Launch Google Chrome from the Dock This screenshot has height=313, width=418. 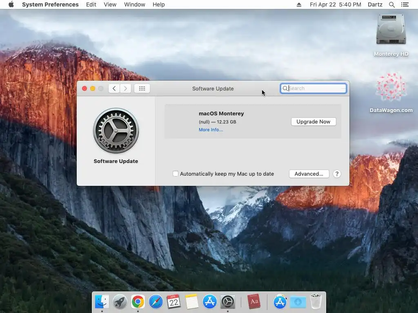click(138, 302)
